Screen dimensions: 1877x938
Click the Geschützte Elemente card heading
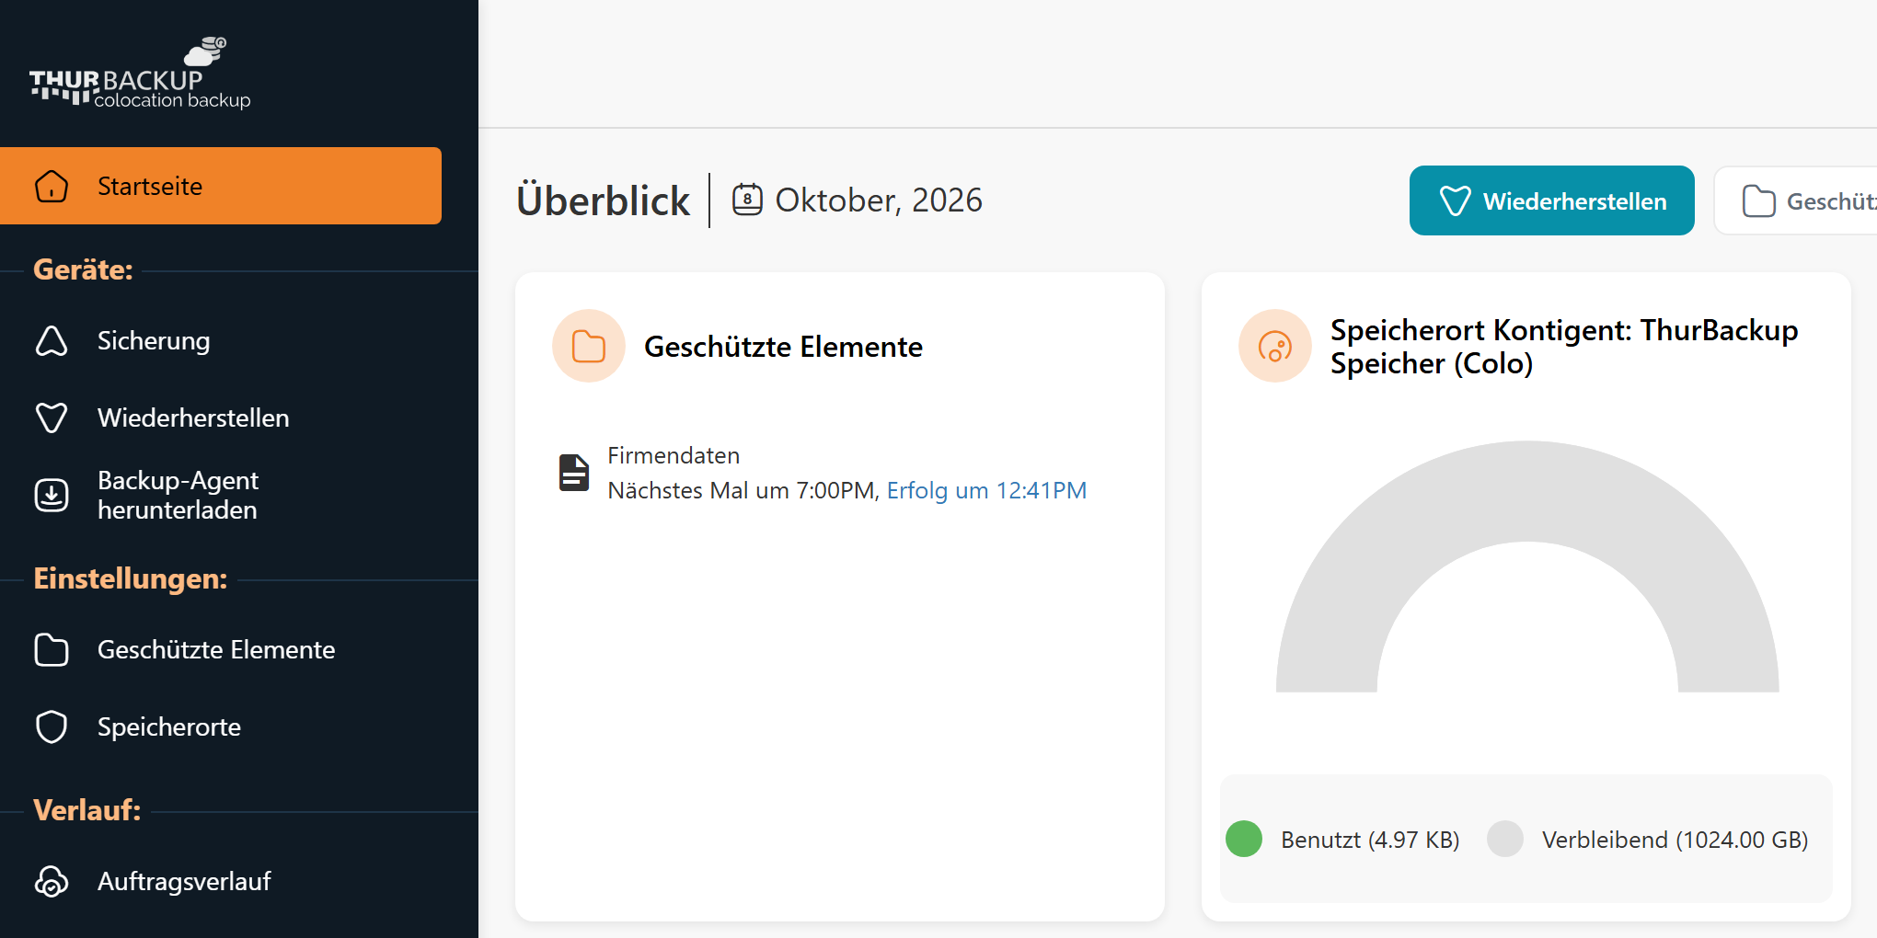pos(783,347)
